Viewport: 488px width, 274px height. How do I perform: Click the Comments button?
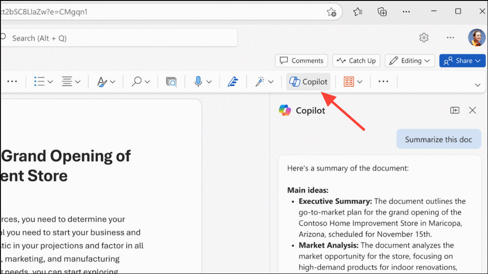point(301,60)
